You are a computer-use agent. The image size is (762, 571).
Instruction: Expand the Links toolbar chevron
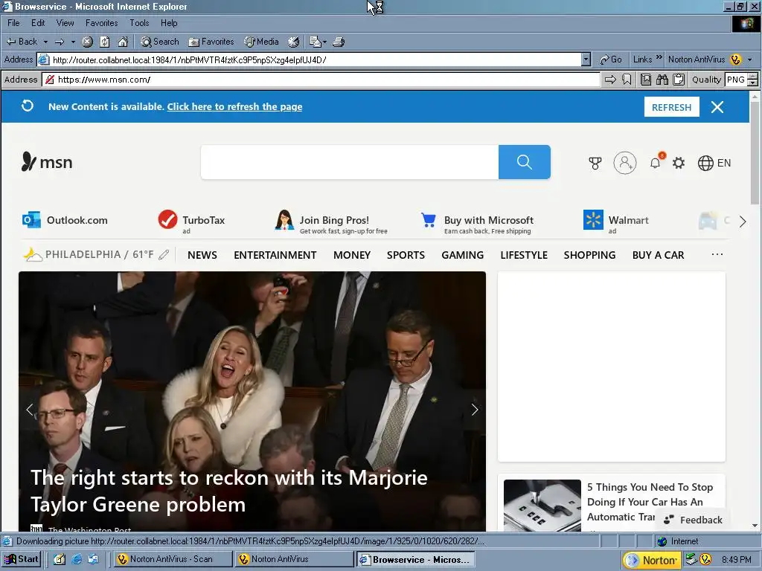tap(659, 58)
